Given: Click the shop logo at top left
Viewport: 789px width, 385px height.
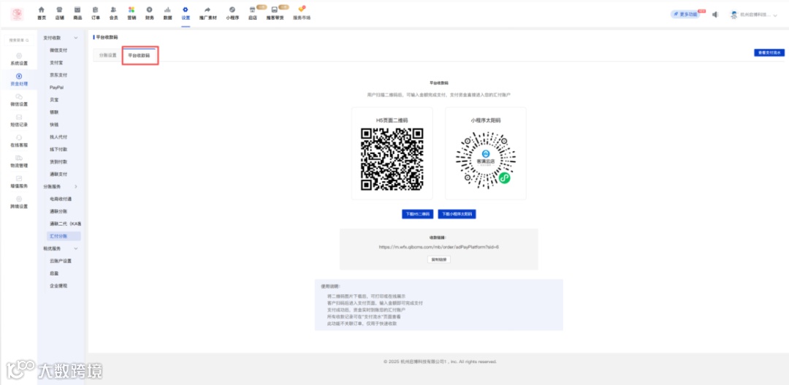Looking at the screenshot, I should click(17, 14).
